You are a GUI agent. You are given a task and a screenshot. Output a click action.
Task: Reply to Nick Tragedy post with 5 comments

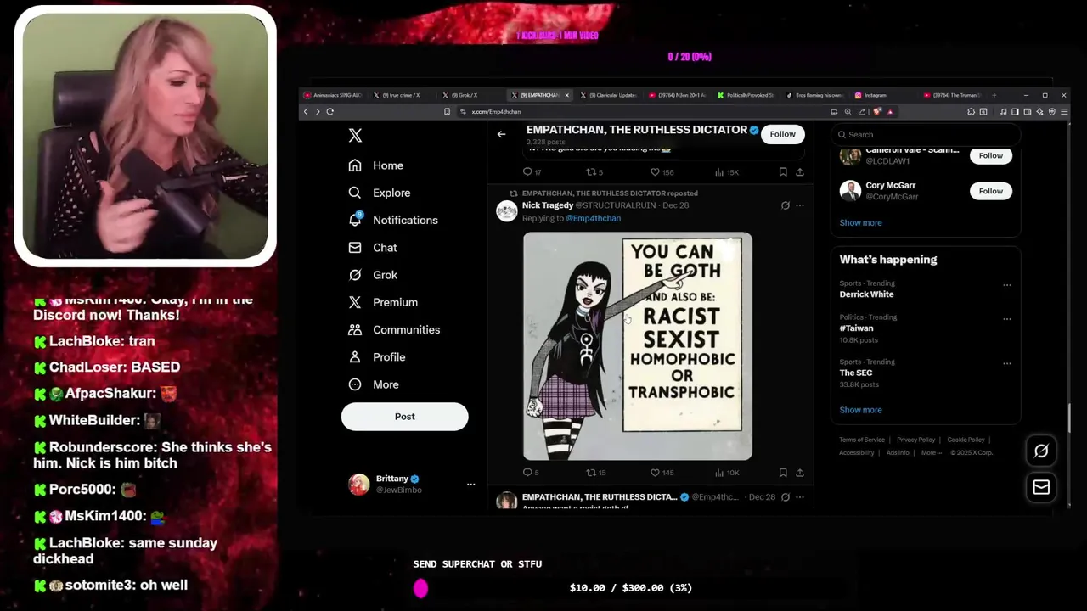(x=531, y=473)
